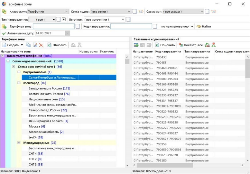Viewport: 250px width, 174px height.
Task: Click the Найти search button
Action: (x=204, y=26)
